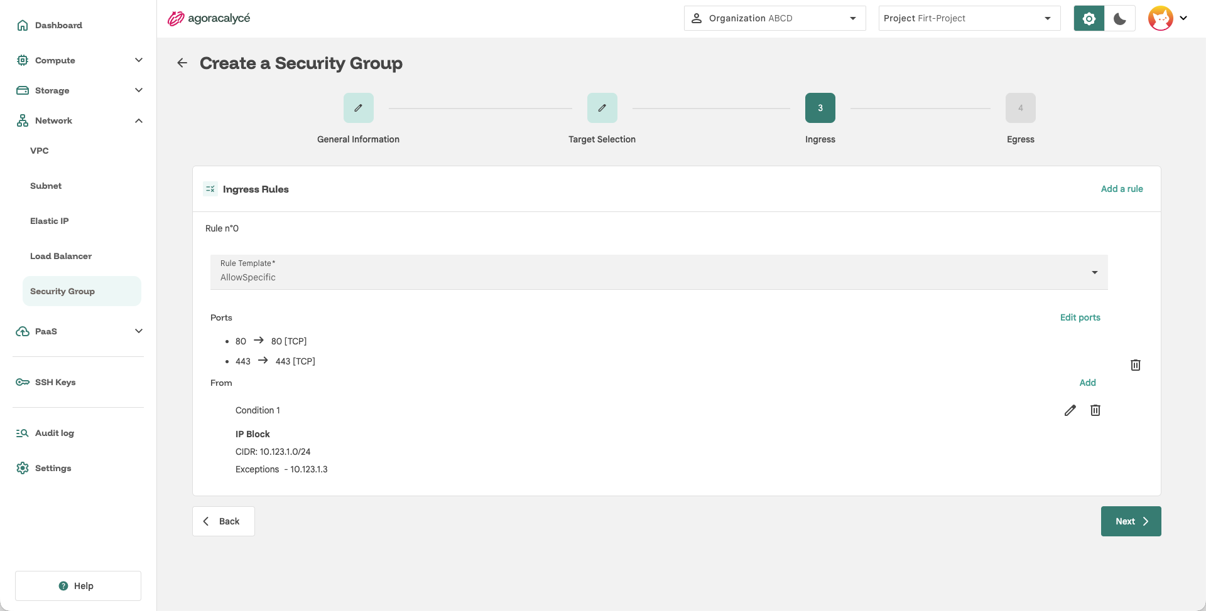The height and width of the screenshot is (611, 1206).
Task: Open the Help button
Action: pos(78,586)
